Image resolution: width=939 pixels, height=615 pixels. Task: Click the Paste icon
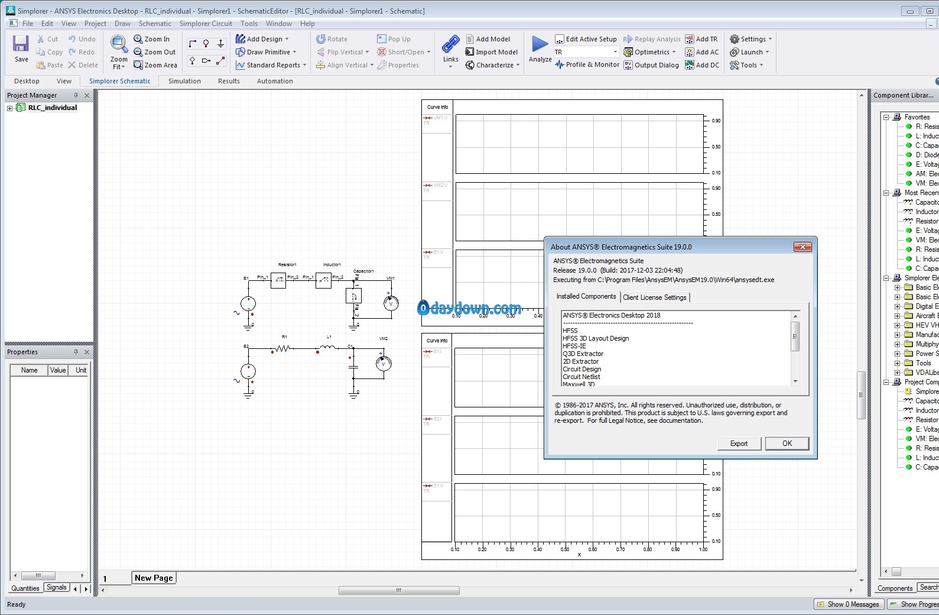(x=41, y=65)
